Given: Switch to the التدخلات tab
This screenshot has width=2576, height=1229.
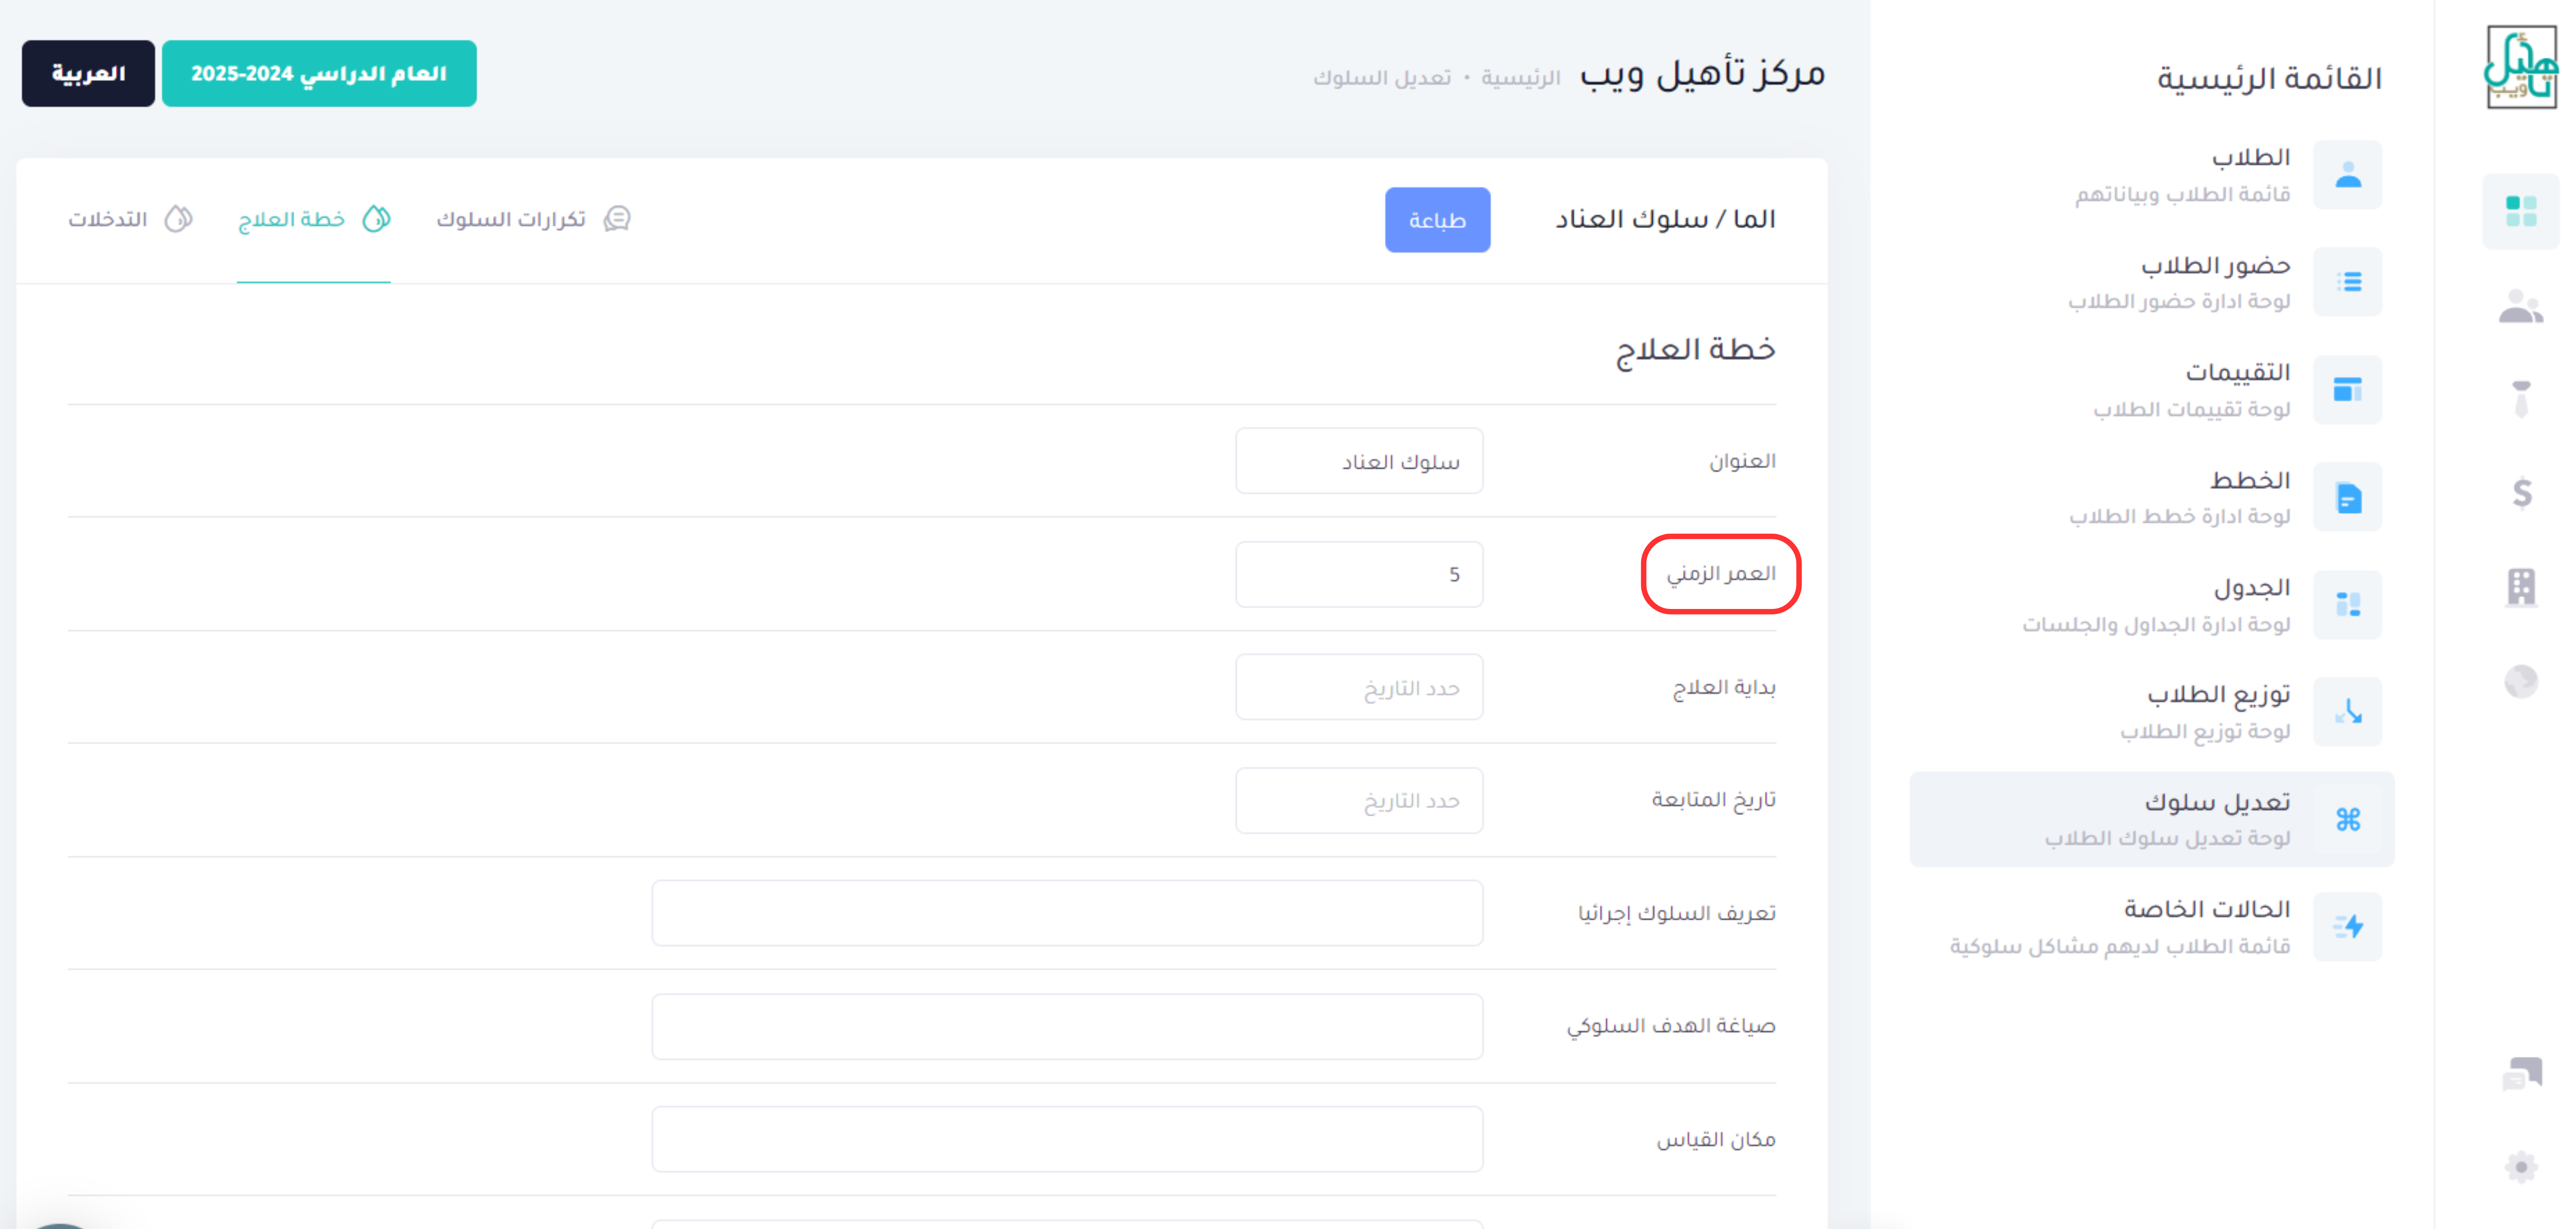Looking at the screenshot, I should 130,219.
